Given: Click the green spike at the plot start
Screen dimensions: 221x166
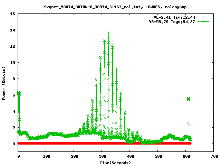Looking at the screenshot, I should click(19, 93).
